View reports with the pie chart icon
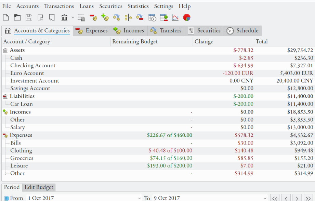The width and height of the screenshot is (315, 201). tap(186, 17)
